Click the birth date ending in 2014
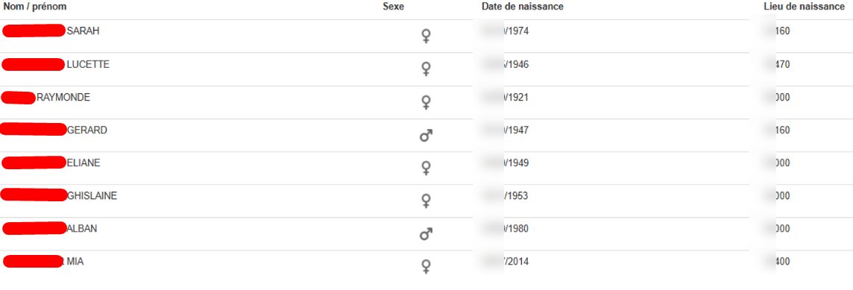This screenshot has width=853, height=290. [505, 262]
